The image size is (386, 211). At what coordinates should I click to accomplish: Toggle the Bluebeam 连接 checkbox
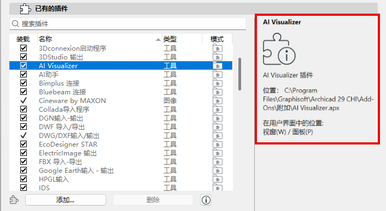click(24, 92)
